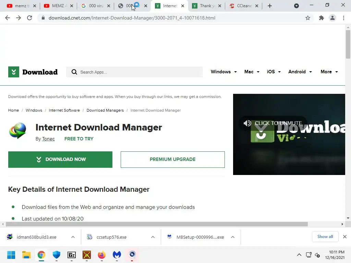The image size is (351, 263).
Task: Click the scroll right arrow
Action: point(342,224)
